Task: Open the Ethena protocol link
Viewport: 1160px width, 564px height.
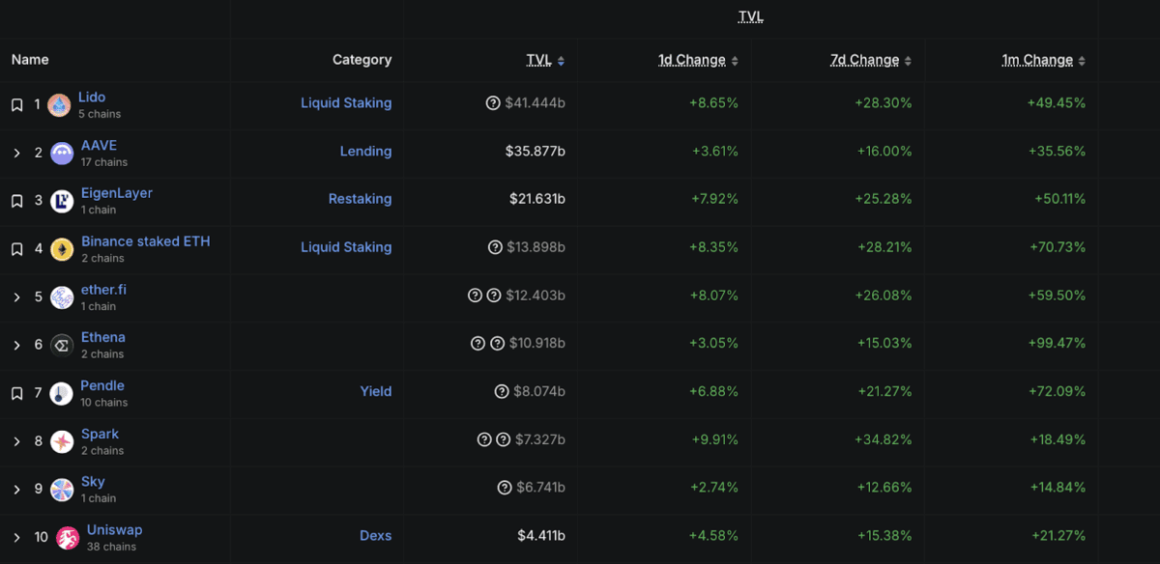Action: (x=103, y=337)
